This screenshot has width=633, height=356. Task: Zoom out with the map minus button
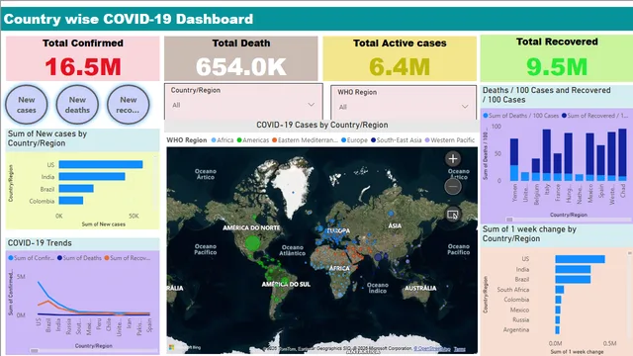453,187
